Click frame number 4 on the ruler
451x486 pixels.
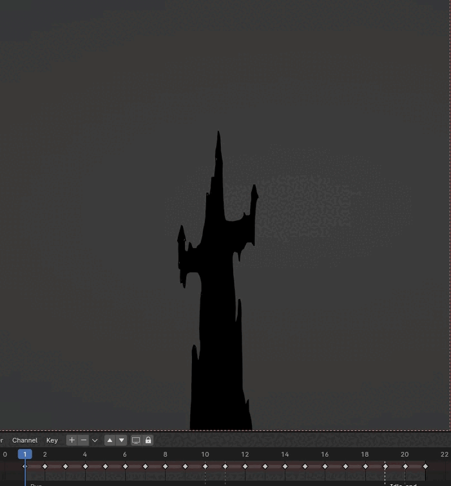[85, 454]
